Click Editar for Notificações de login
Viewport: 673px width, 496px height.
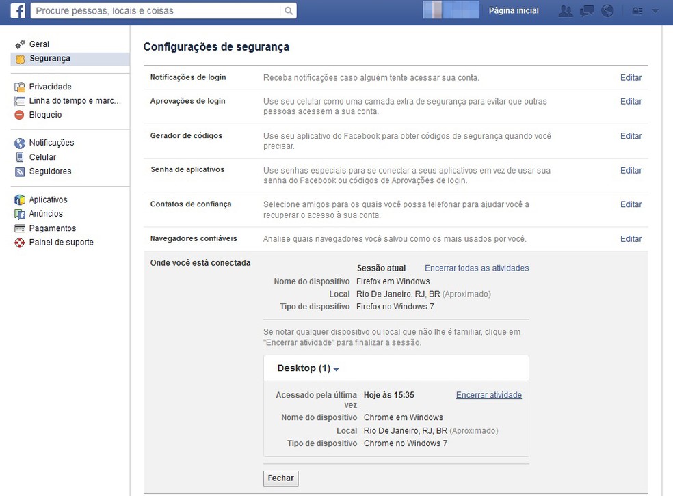(x=630, y=77)
